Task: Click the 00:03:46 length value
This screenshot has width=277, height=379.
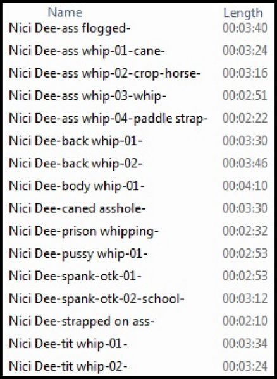Action: (x=245, y=164)
